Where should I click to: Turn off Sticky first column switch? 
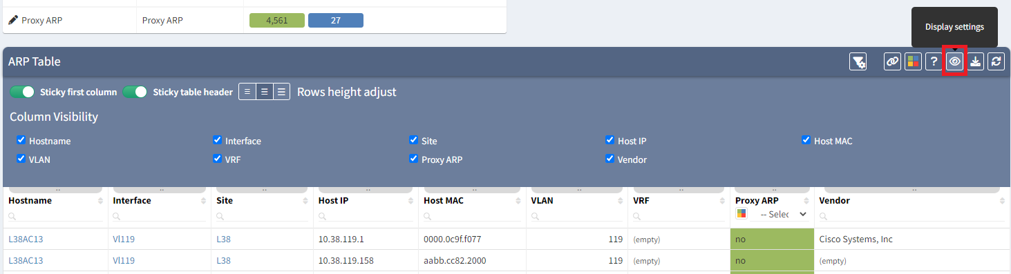(22, 92)
